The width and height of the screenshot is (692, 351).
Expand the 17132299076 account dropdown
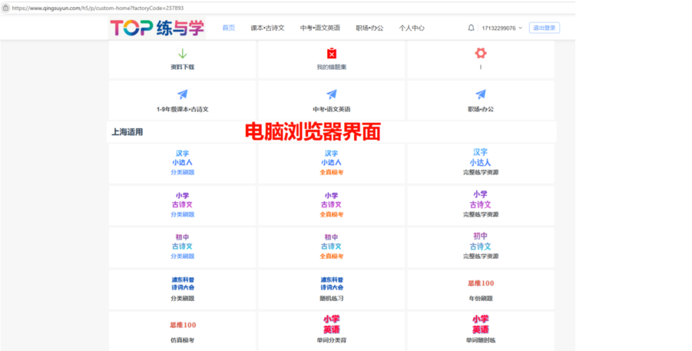point(502,28)
